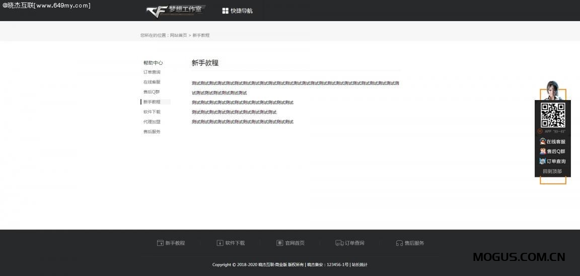580x276 pixels.
Task: Click the footer 官网首页 icon
Action: 279,243
